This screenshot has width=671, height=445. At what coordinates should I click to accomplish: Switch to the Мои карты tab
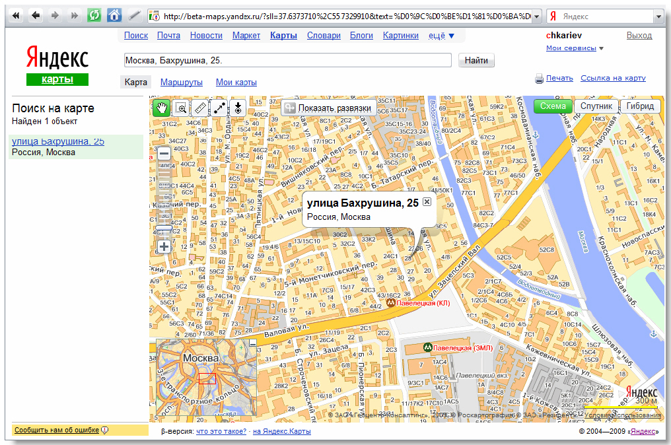(x=236, y=82)
